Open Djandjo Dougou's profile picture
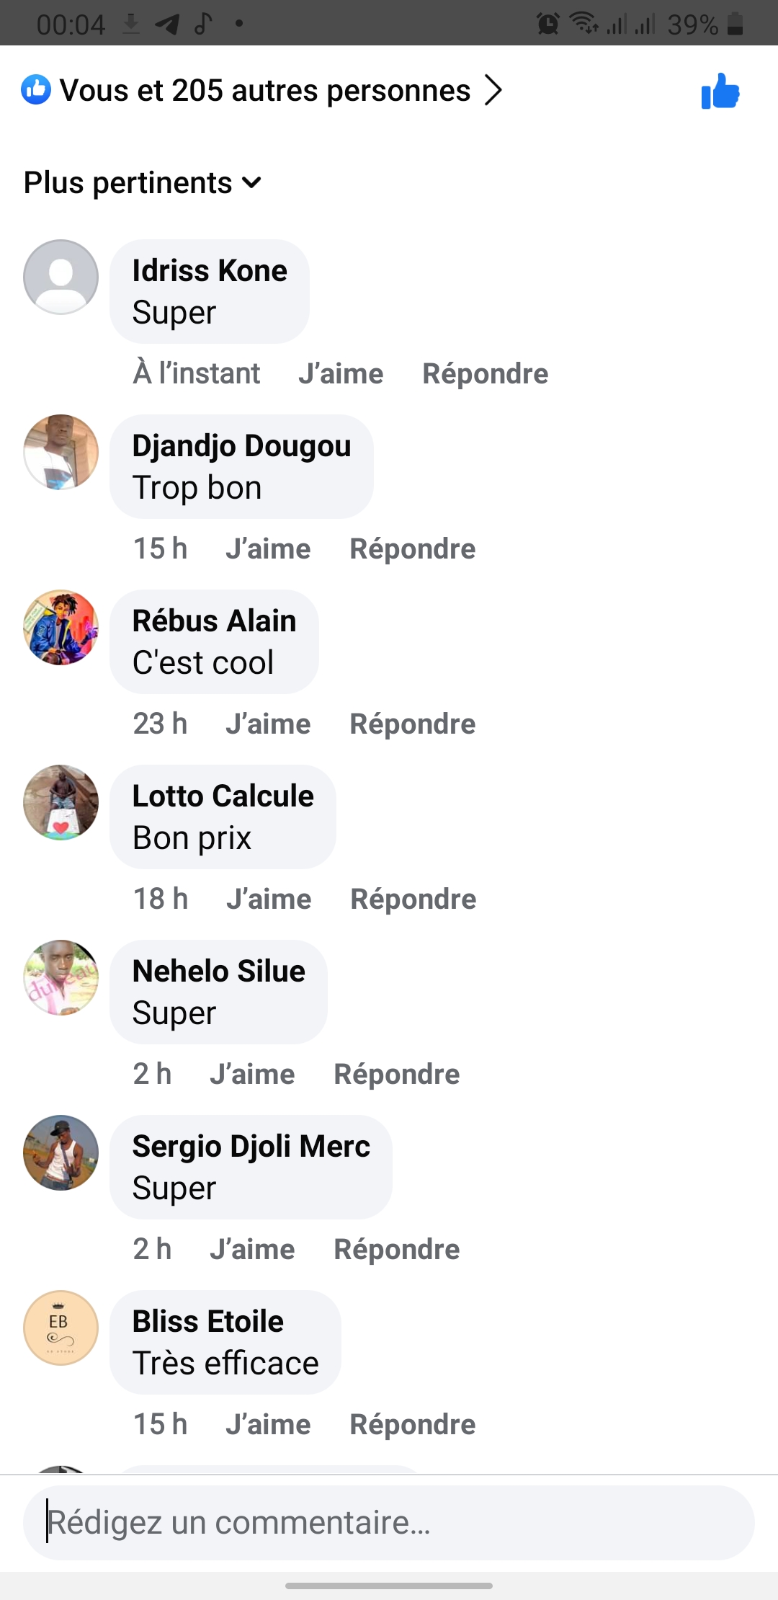Viewport: 778px width, 1600px height. tap(61, 452)
